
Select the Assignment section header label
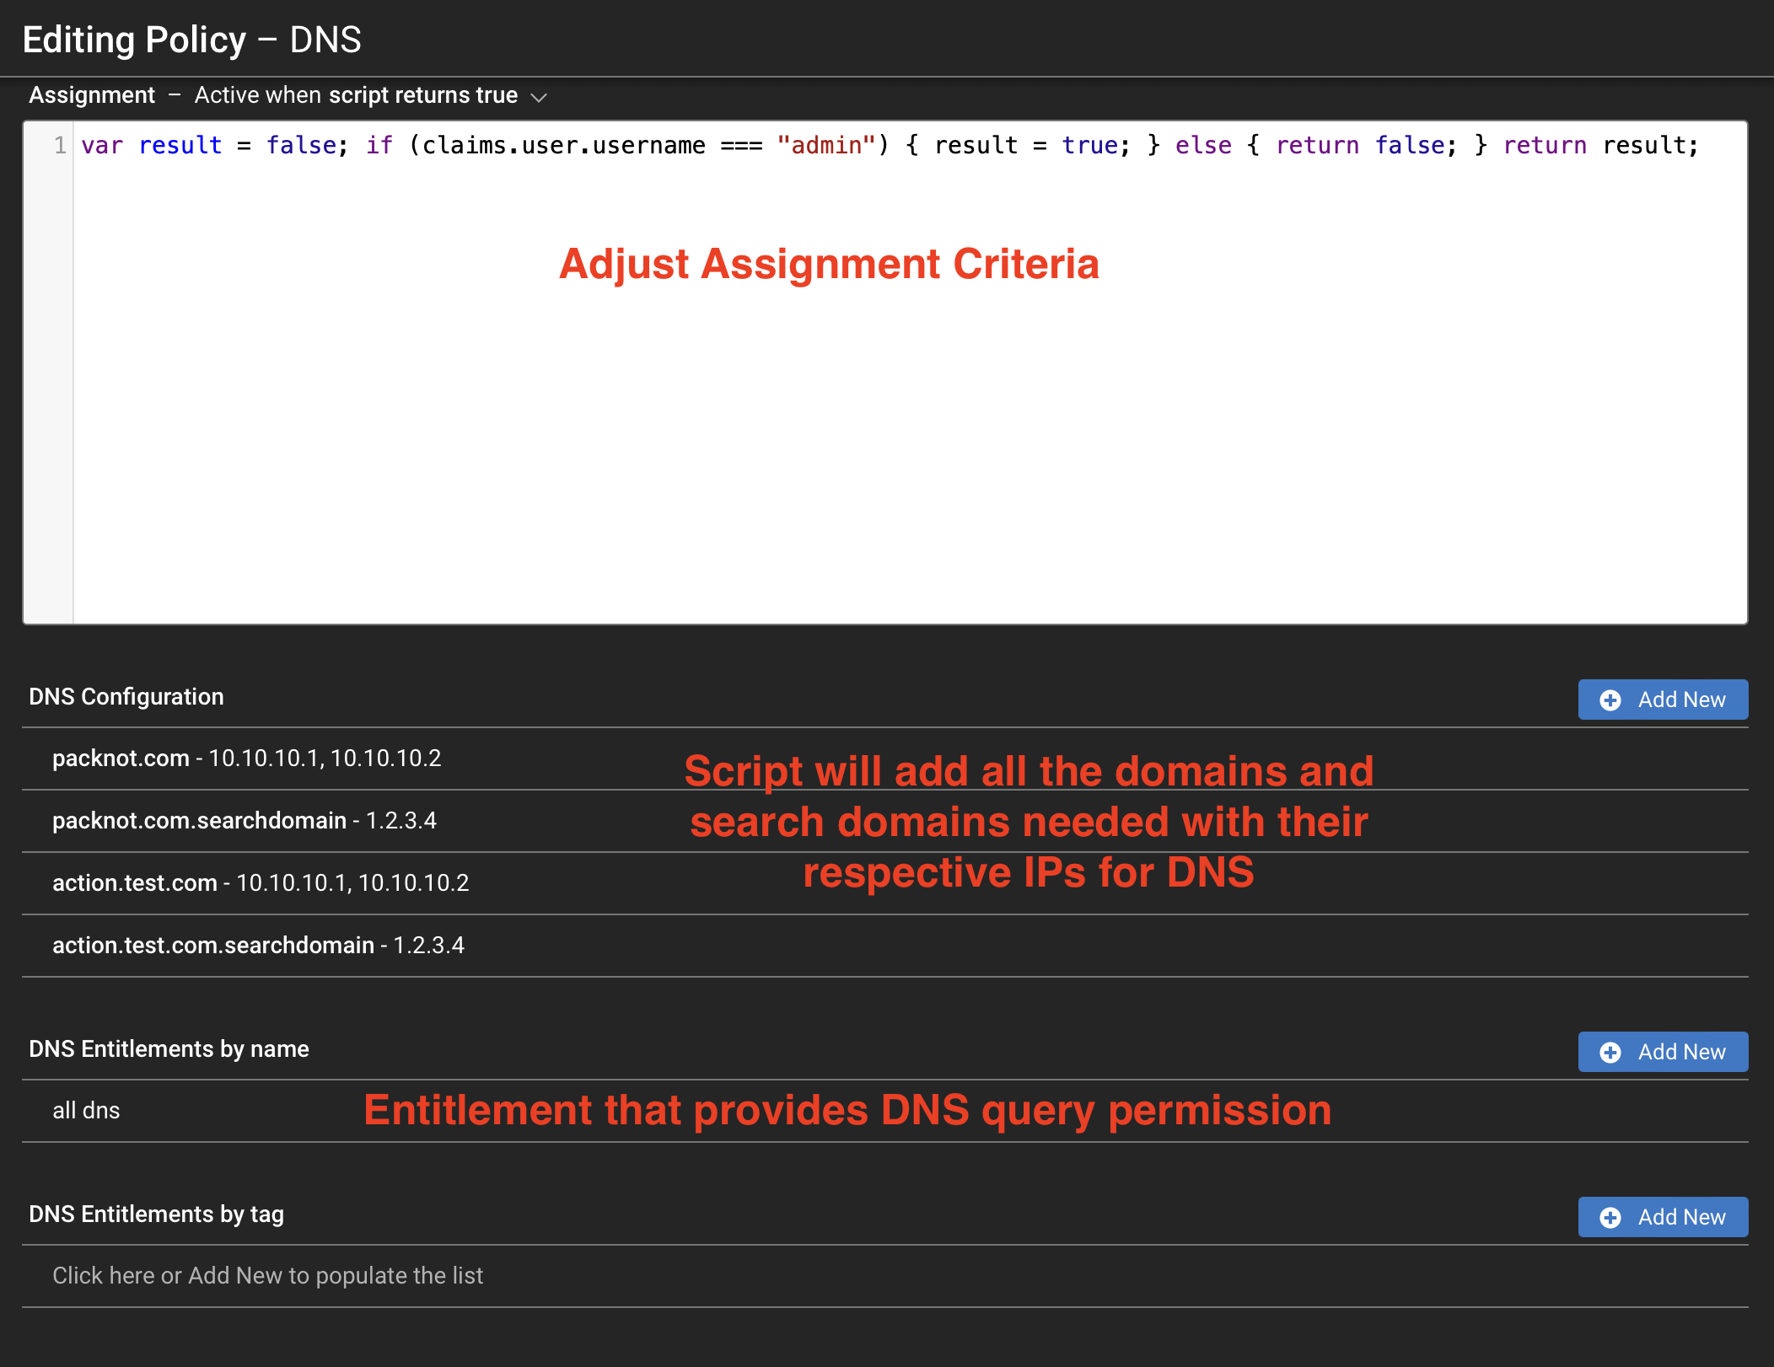click(x=92, y=95)
